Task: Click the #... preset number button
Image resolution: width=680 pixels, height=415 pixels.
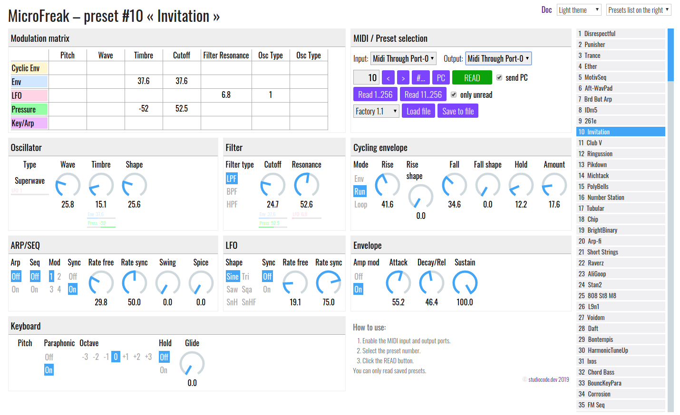Action: pos(421,78)
